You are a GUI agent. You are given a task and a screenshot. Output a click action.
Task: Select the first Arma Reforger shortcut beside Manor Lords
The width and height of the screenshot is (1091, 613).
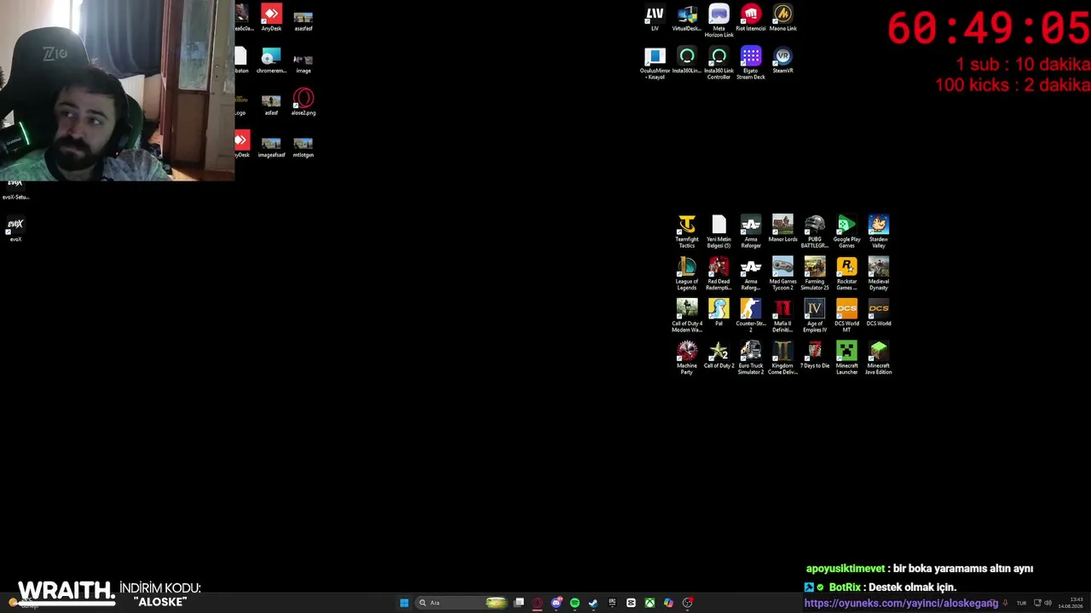[751, 231]
